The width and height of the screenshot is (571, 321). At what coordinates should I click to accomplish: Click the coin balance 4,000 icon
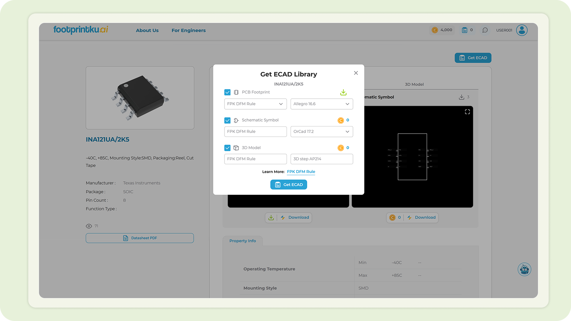(434, 30)
